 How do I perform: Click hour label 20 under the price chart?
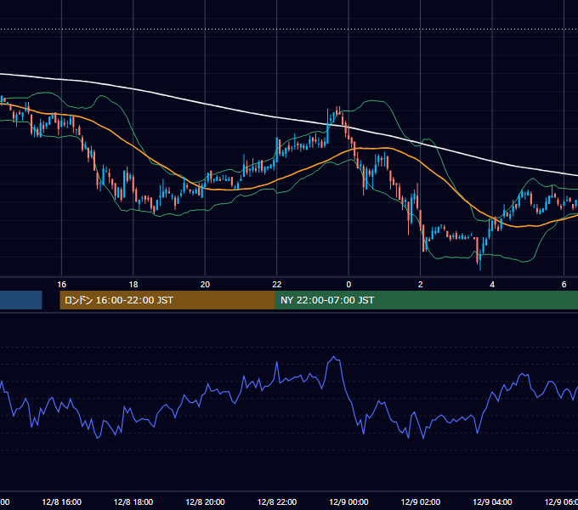(x=205, y=285)
